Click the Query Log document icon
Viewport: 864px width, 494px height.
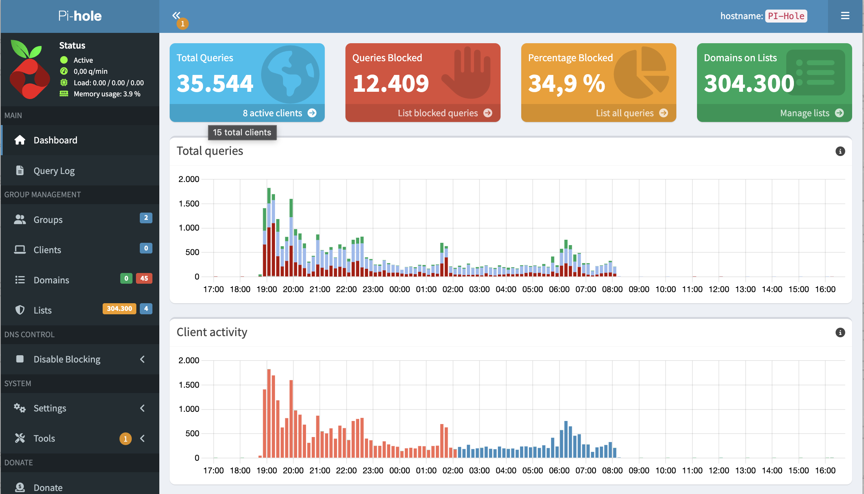(x=20, y=171)
